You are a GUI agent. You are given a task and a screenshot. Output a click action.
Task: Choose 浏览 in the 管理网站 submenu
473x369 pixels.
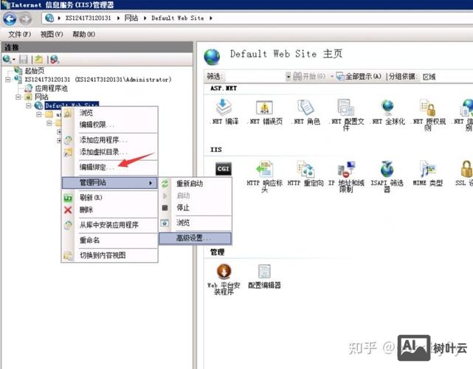click(x=195, y=223)
